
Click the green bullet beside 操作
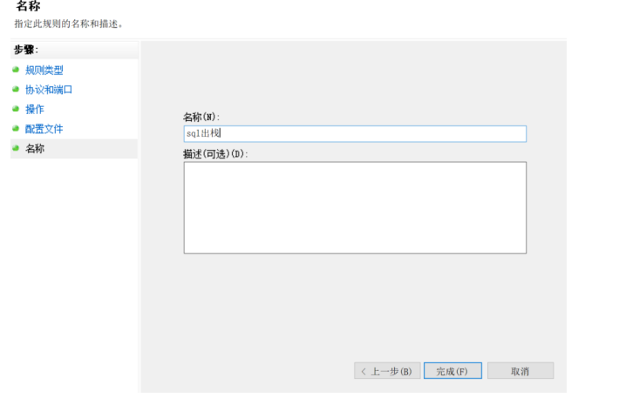pyautogui.click(x=16, y=109)
